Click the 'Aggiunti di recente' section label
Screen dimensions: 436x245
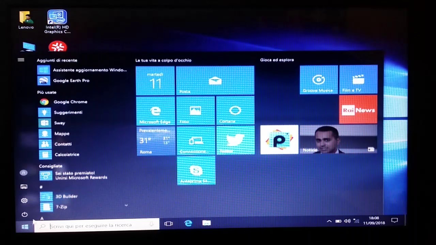coord(57,60)
